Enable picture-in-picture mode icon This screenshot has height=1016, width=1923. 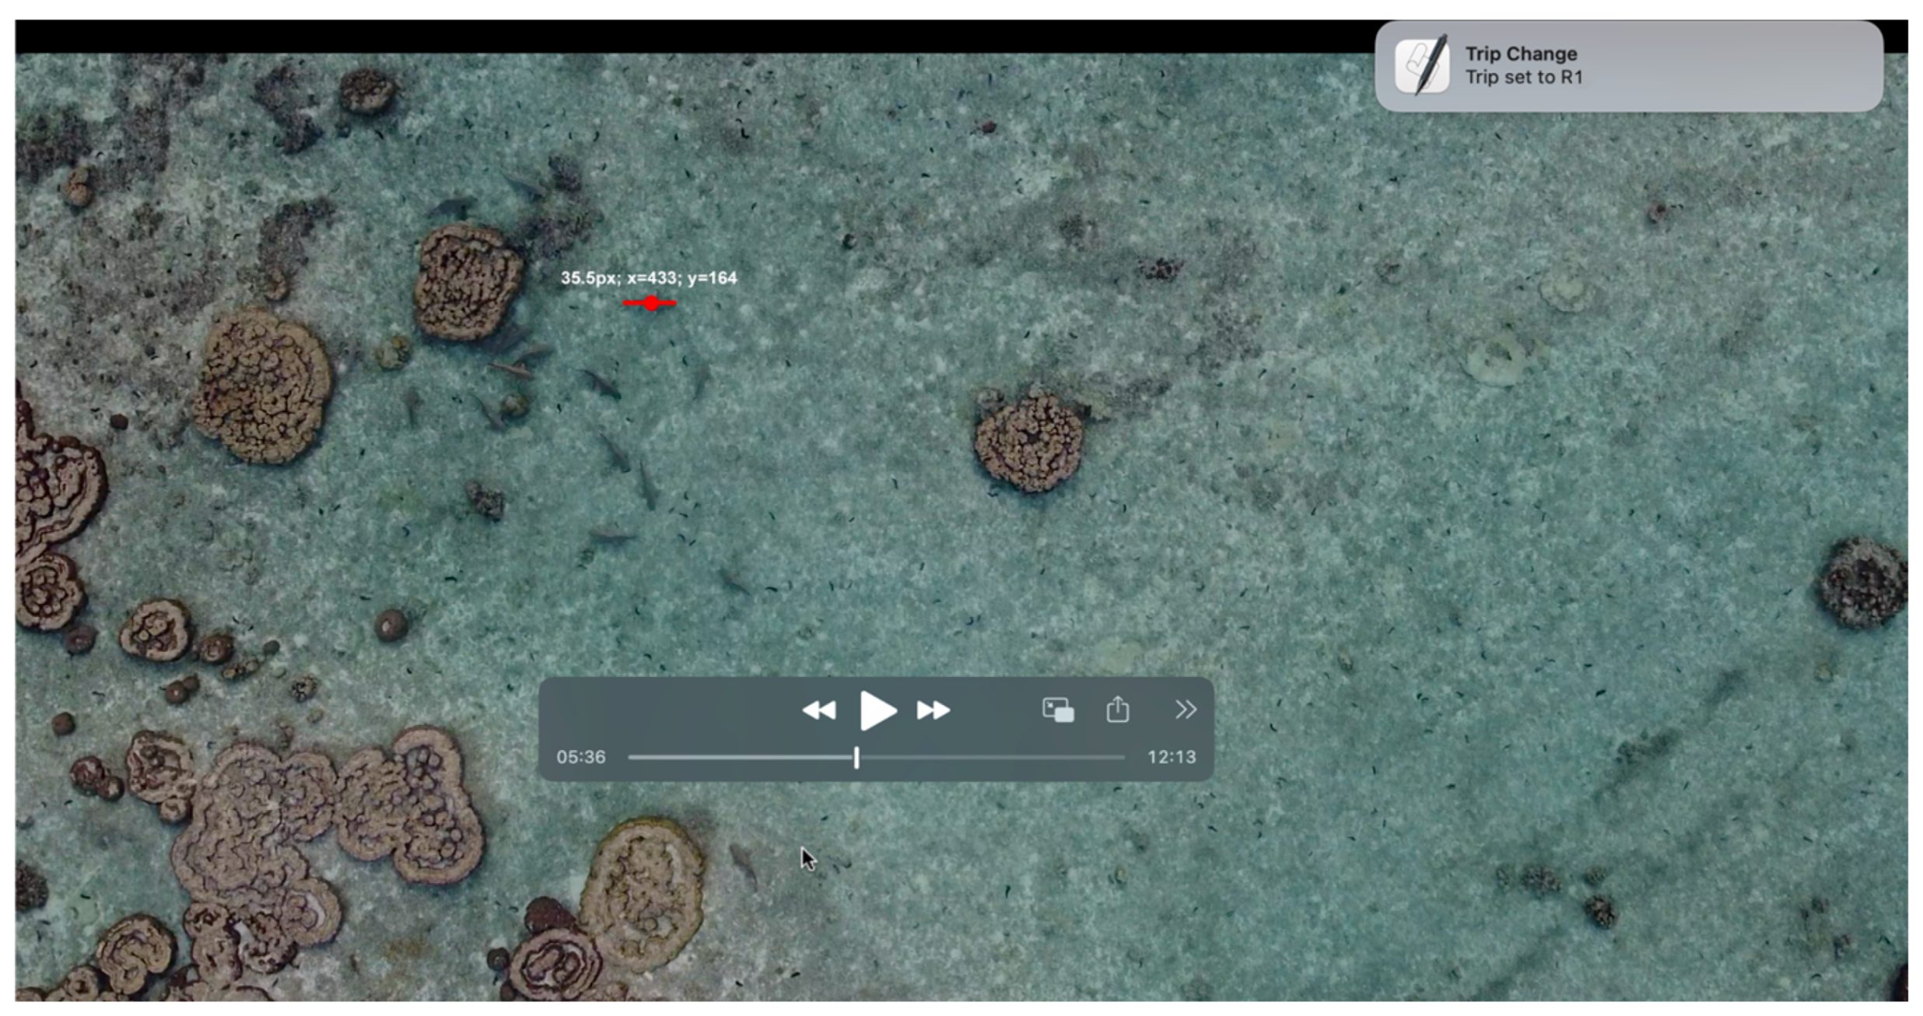coord(1058,709)
